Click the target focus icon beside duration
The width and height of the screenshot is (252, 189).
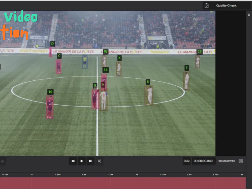point(241,161)
